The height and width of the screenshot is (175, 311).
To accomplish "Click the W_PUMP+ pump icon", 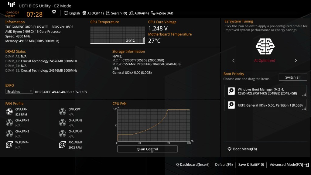I will (x=9, y=145).
